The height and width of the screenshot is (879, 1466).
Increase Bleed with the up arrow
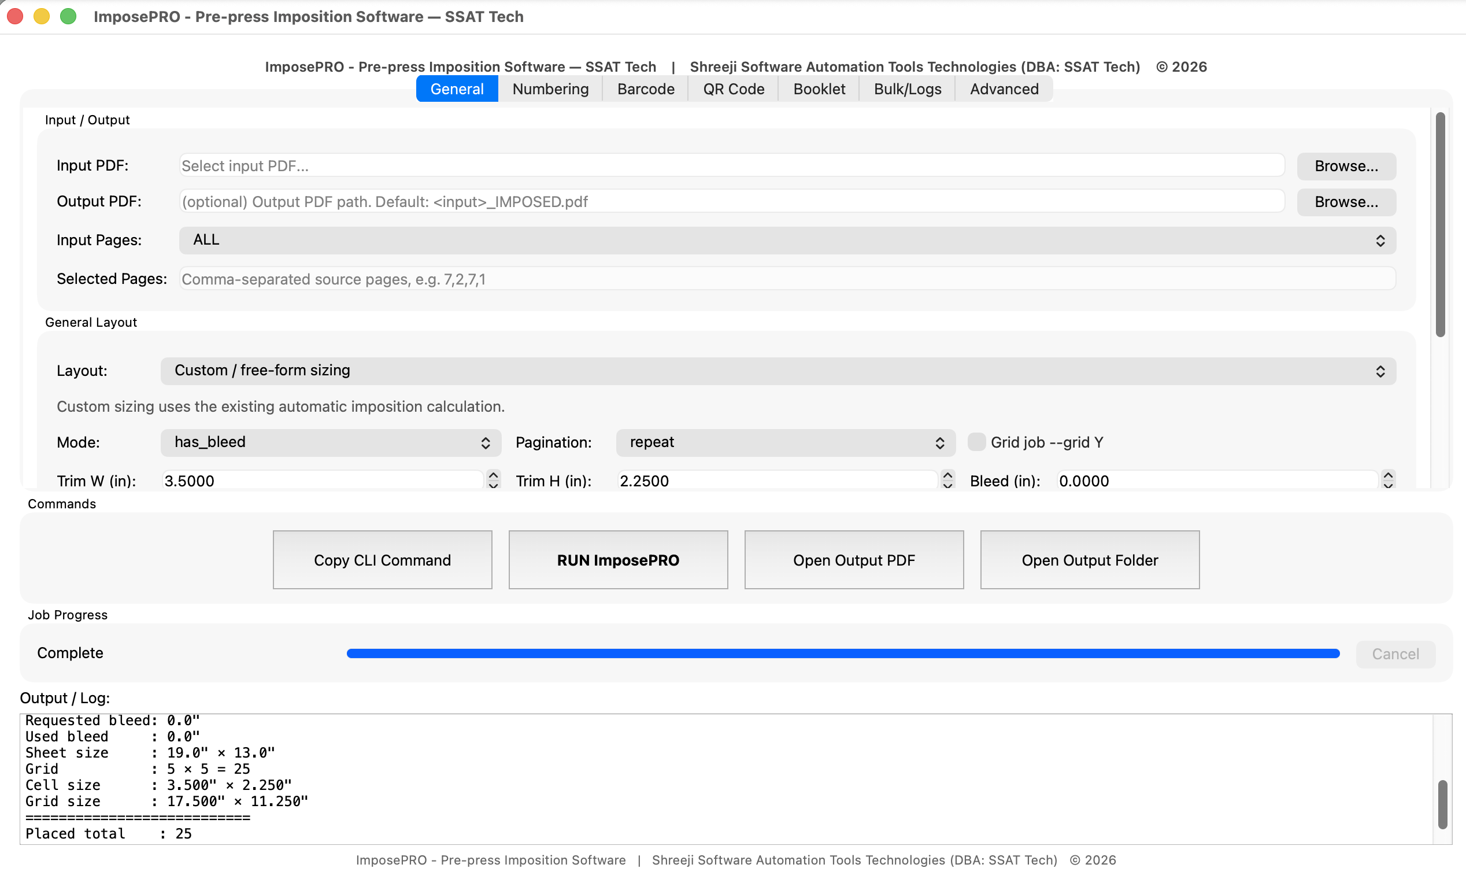point(1388,475)
